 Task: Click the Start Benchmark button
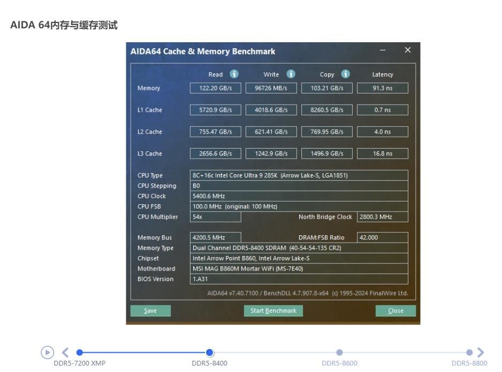coord(273,311)
